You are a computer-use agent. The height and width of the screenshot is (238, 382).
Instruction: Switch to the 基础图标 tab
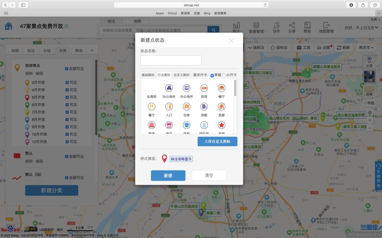coord(148,75)
